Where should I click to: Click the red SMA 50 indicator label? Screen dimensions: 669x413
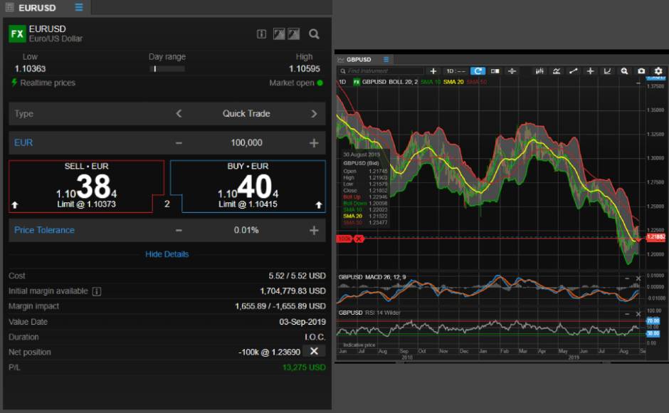pyautogui.click(x=477, y=82)
